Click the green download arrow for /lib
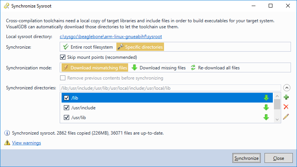 tap(266, 98)
